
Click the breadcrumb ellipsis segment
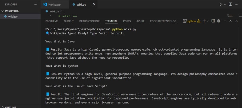pyautogui.click(x=64, y=11)
